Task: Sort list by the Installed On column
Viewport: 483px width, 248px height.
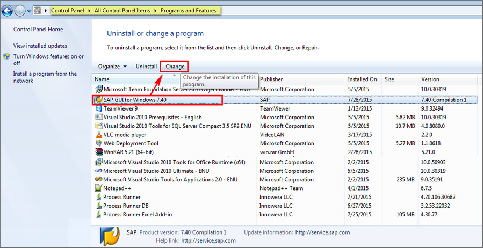Action: tap(362, 79)
